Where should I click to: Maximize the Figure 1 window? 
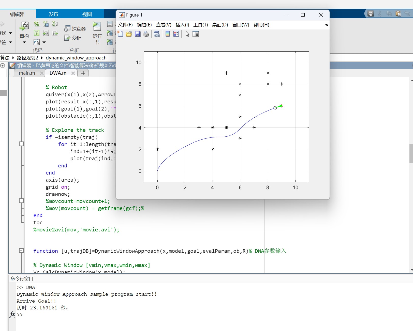pos(303,15)
